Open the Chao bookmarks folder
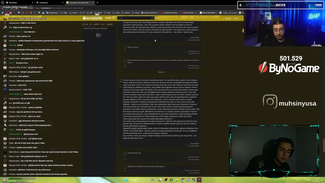The height and width of the screenshot is (183, 325). coord(116,13)
